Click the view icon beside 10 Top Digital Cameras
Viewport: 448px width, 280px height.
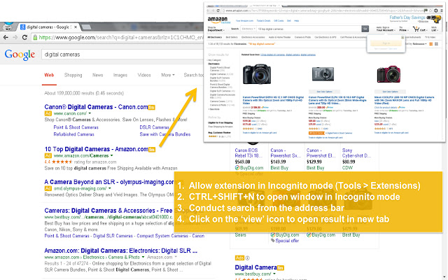[x=152, y=149]
